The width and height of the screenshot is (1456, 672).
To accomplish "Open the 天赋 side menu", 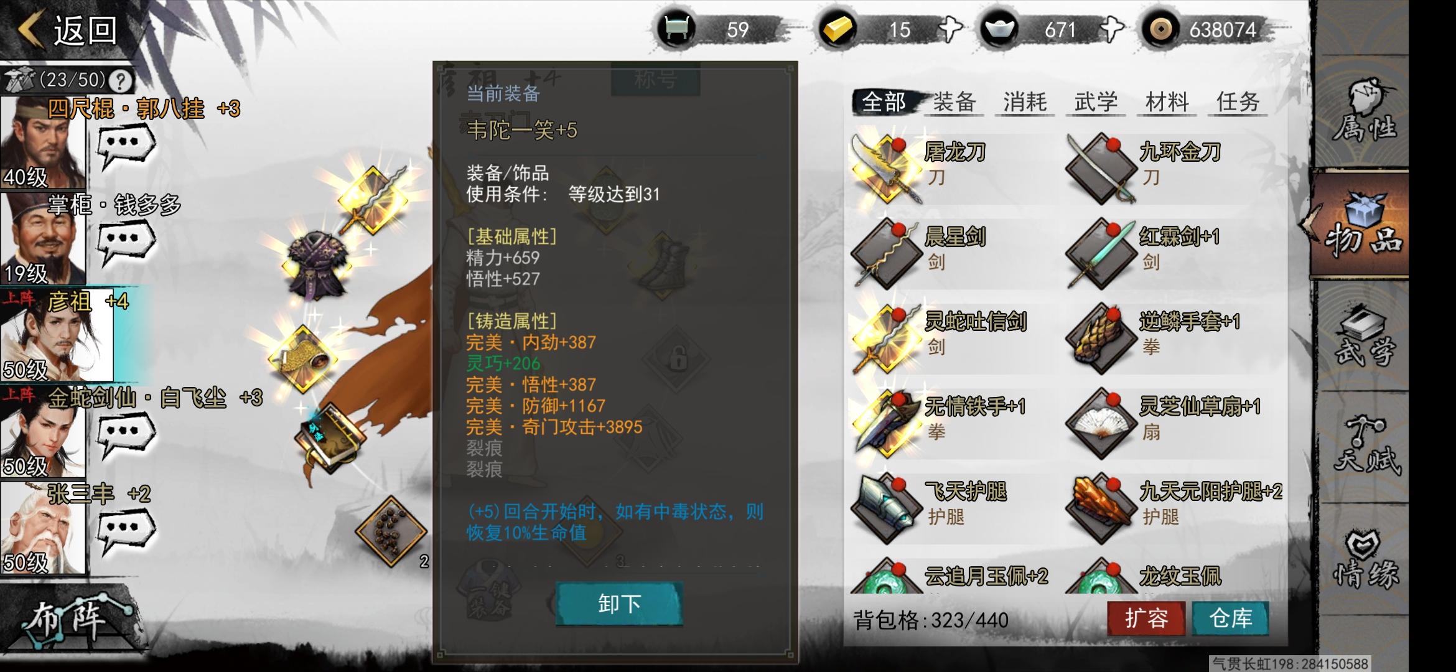I will click(x=1366, y=445).
